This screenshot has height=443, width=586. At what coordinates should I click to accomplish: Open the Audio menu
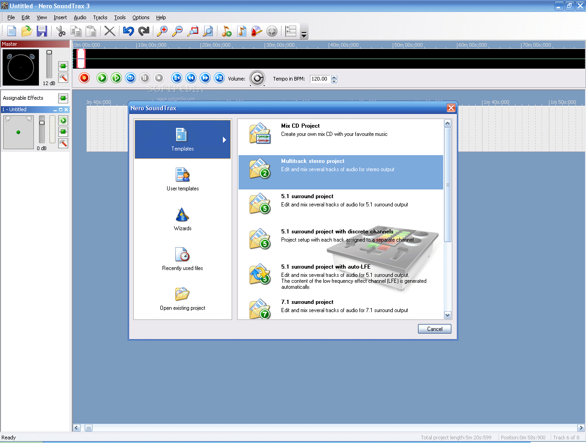tap(80, 17)
